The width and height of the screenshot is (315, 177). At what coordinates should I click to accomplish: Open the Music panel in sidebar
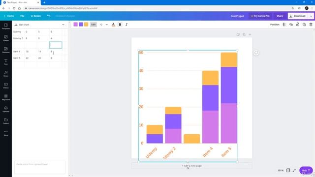point(6,73)
